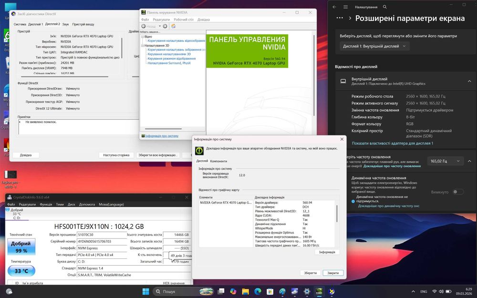
Task: Click the 33 °C temperature indicator in CrystalDiskInfo
Action: coord(21,271)
